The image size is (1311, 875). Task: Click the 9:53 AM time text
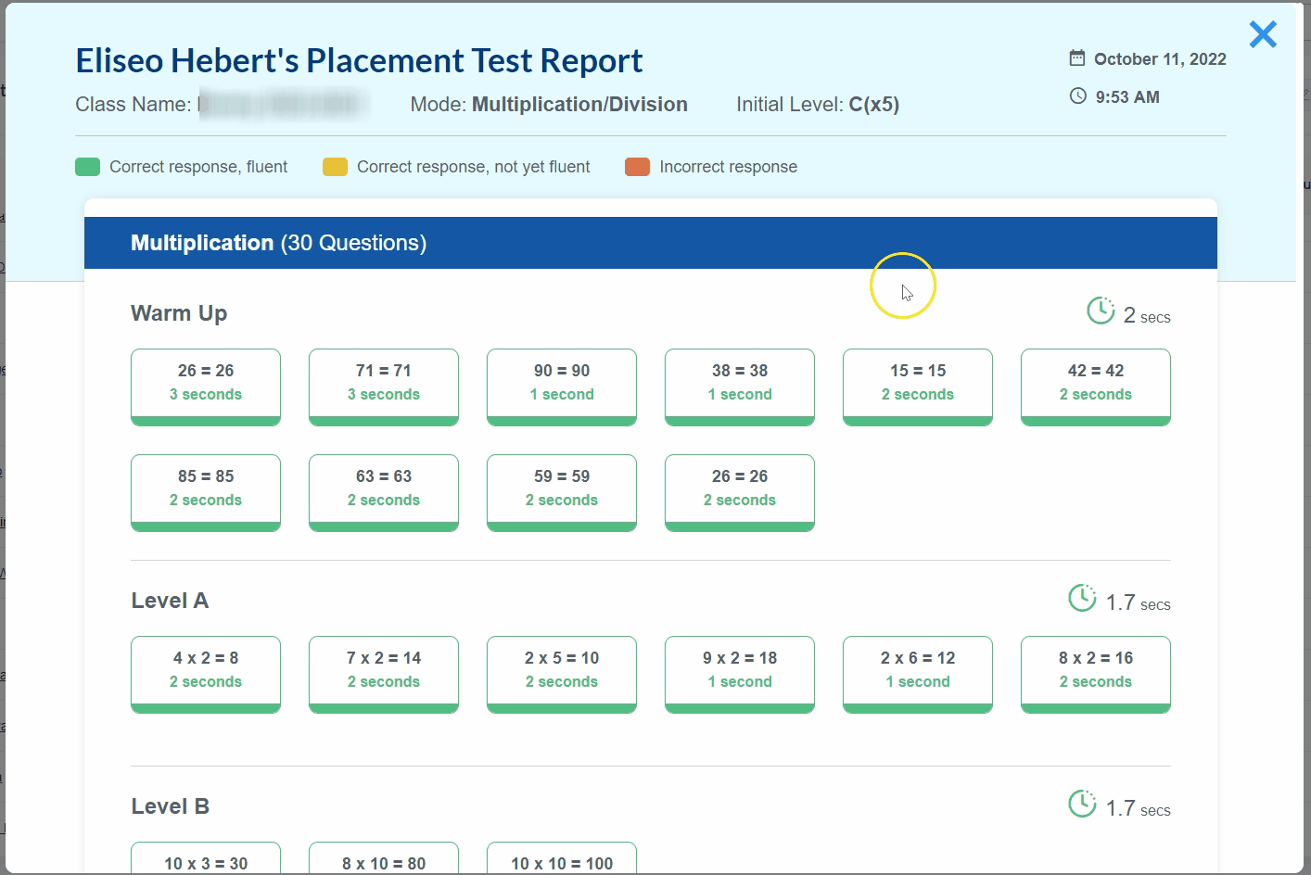[1127, 97]
